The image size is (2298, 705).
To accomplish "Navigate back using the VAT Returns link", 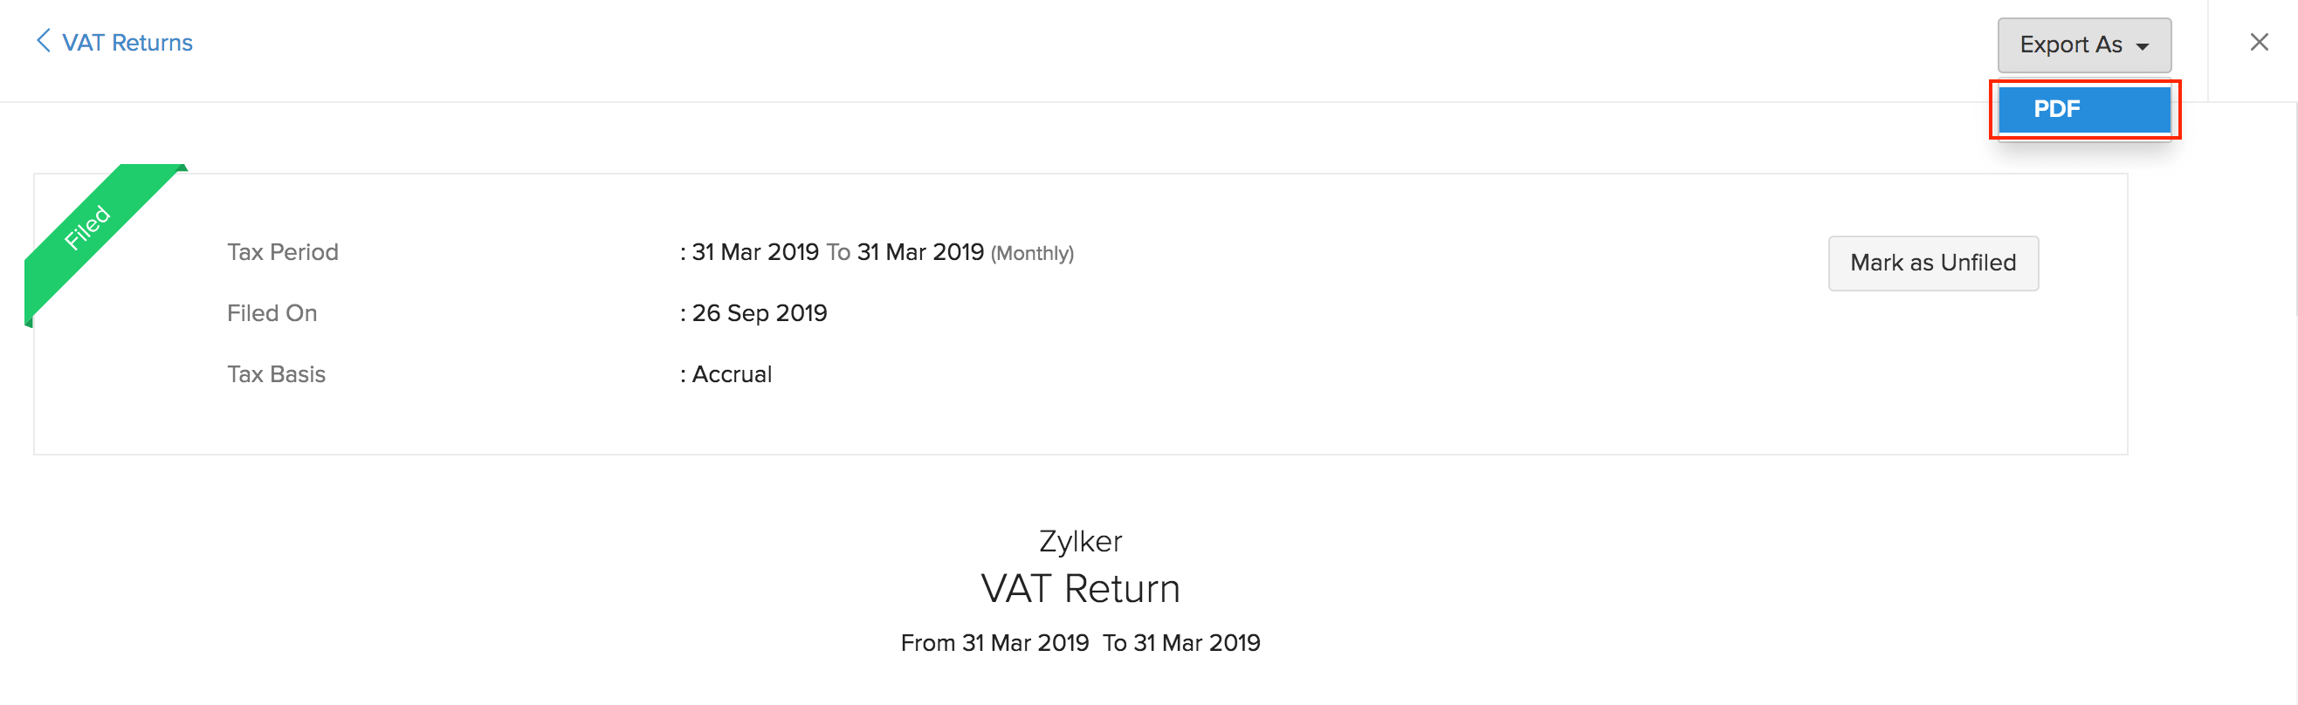I will pyautogui.click(x=126, y=42).
